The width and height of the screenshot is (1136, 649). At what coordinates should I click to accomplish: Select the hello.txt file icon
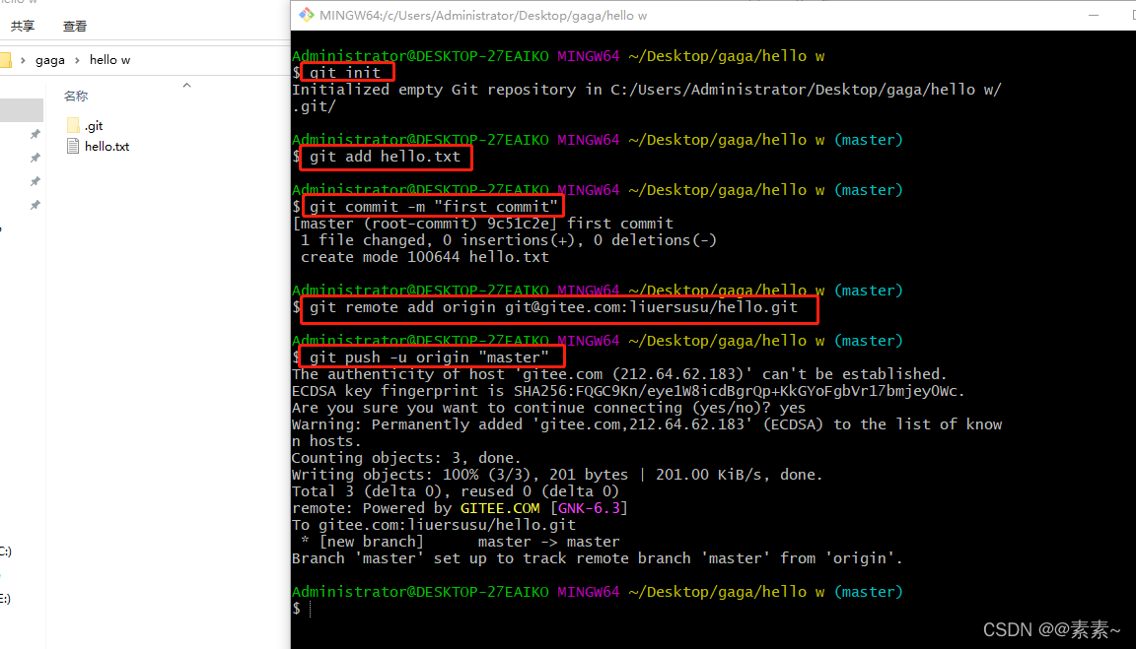[72, 146]
